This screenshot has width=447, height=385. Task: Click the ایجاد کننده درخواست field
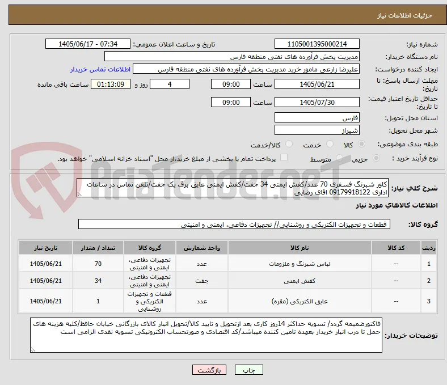pyautogui.click(x=246, y=69)
